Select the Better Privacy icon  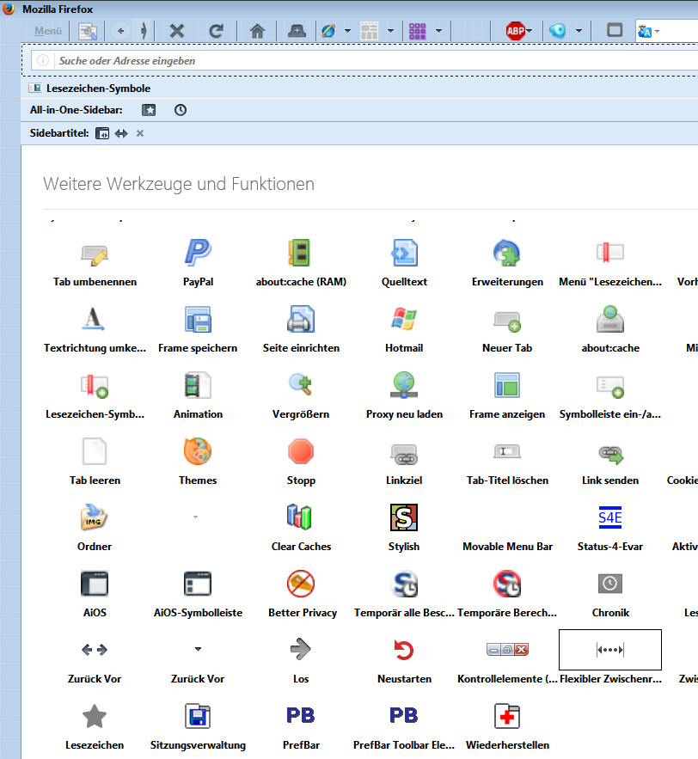click(x=301, y=584)
